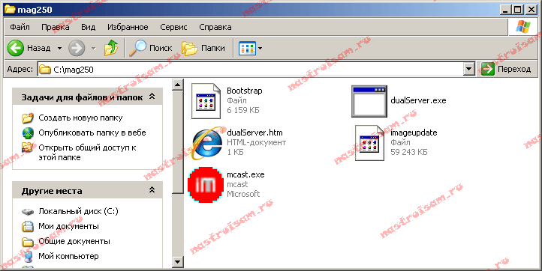Click the address field C:\mag250

point(251,70)
